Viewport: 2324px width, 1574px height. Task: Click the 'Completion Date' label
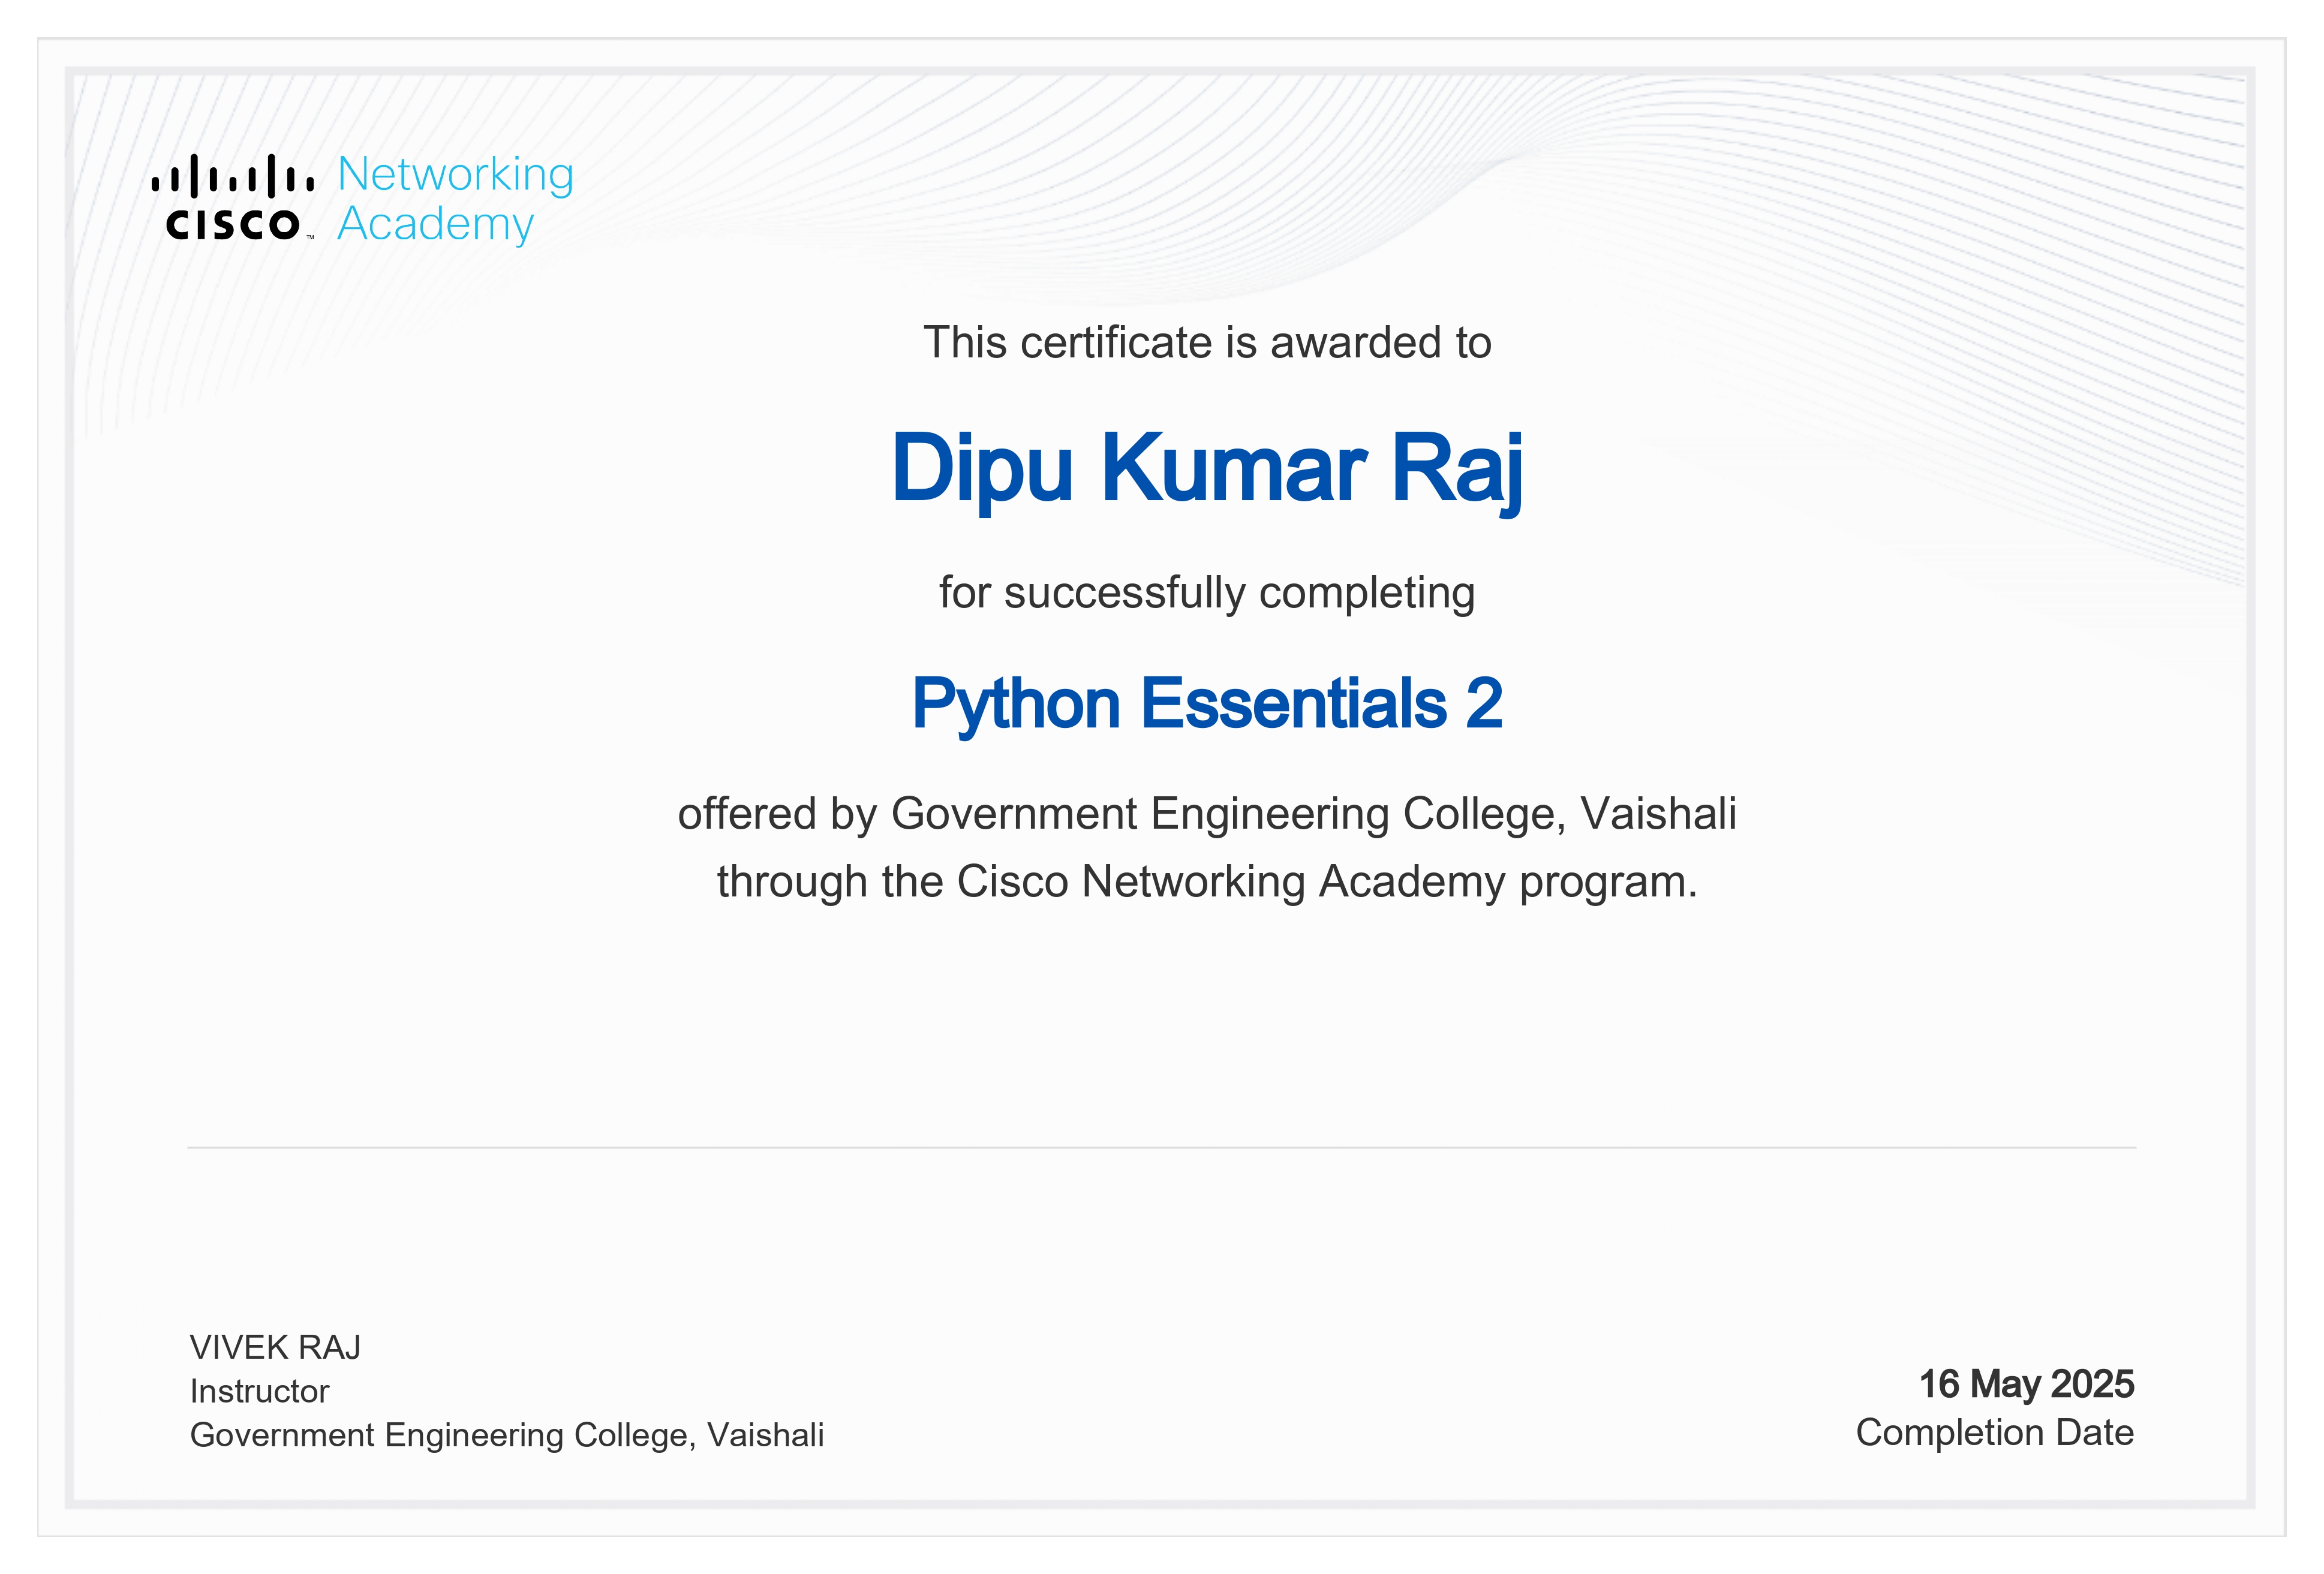[x=1995, y=1434]
